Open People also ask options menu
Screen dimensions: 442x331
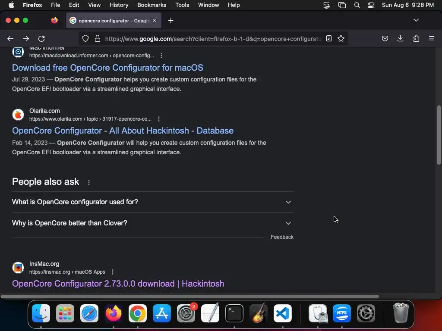click(89, 182)
